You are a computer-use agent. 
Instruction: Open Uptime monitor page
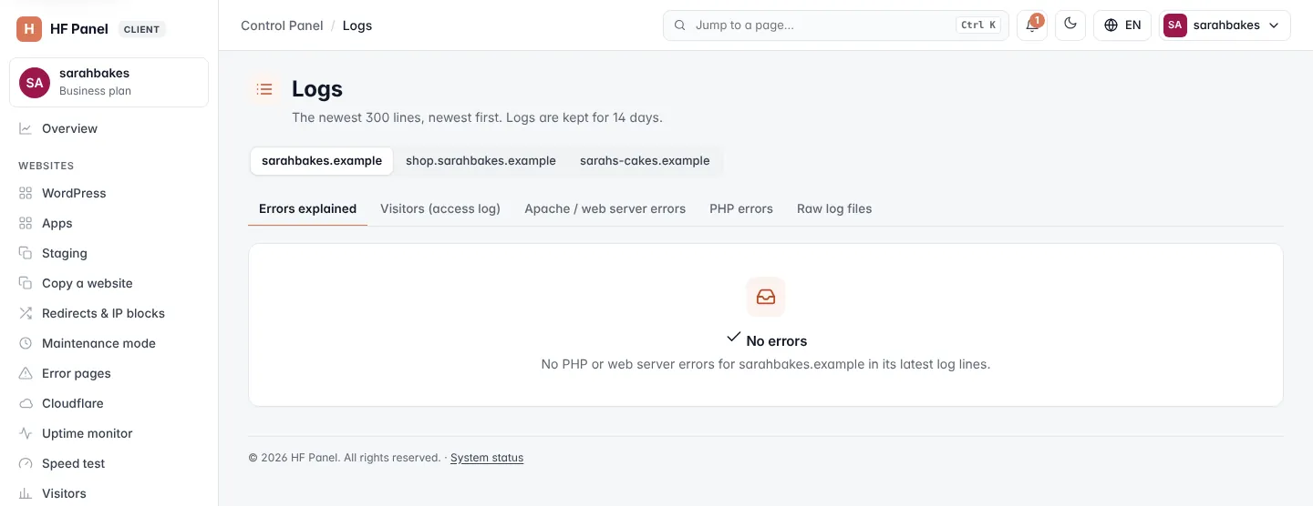109,433
